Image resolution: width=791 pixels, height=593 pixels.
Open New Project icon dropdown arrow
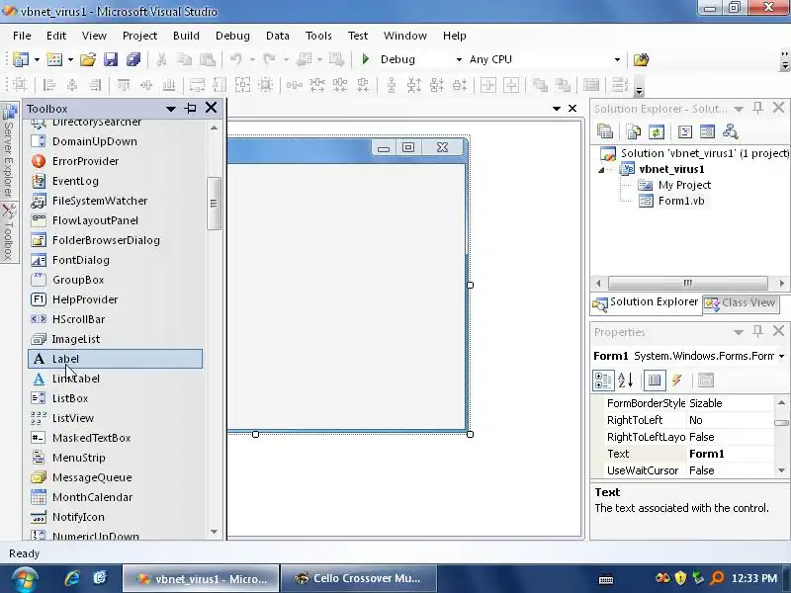click(37, 59)
